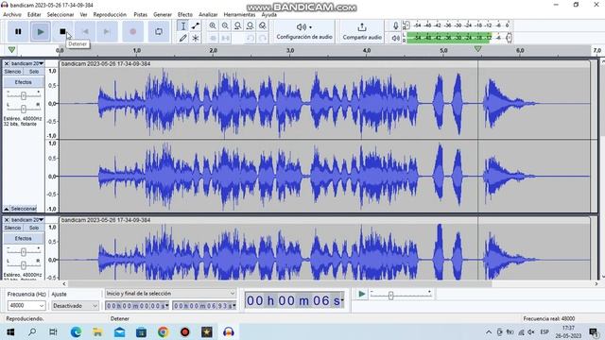Click Efectos on the first track

pyautogui.click(x=23, y=82)
